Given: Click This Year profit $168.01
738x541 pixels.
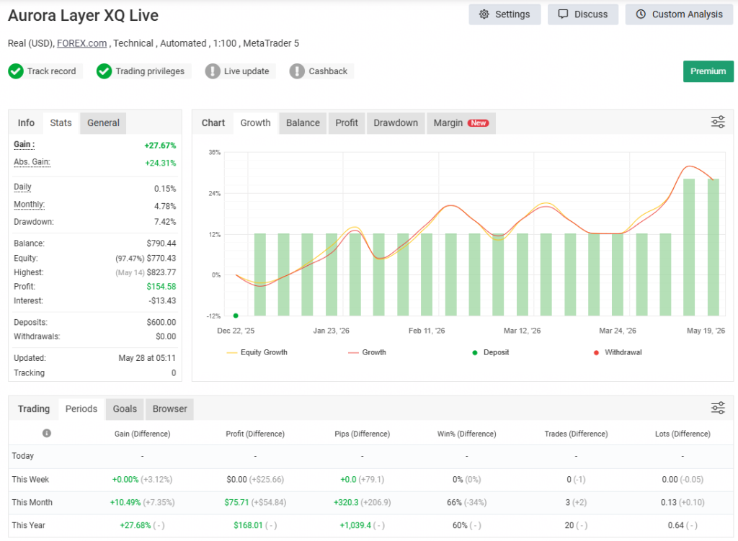Looking at the screenshot, I should click(248, 525).
